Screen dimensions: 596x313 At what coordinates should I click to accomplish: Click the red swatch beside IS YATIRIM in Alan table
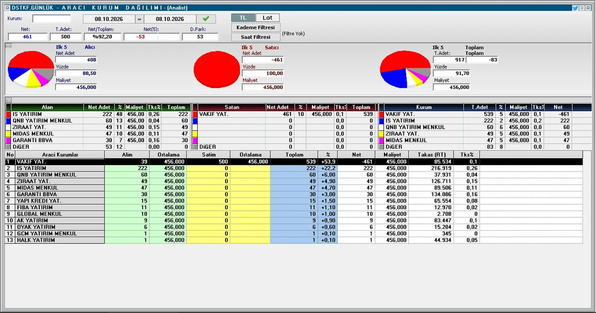pyautogui.click(x=8, y=114)
